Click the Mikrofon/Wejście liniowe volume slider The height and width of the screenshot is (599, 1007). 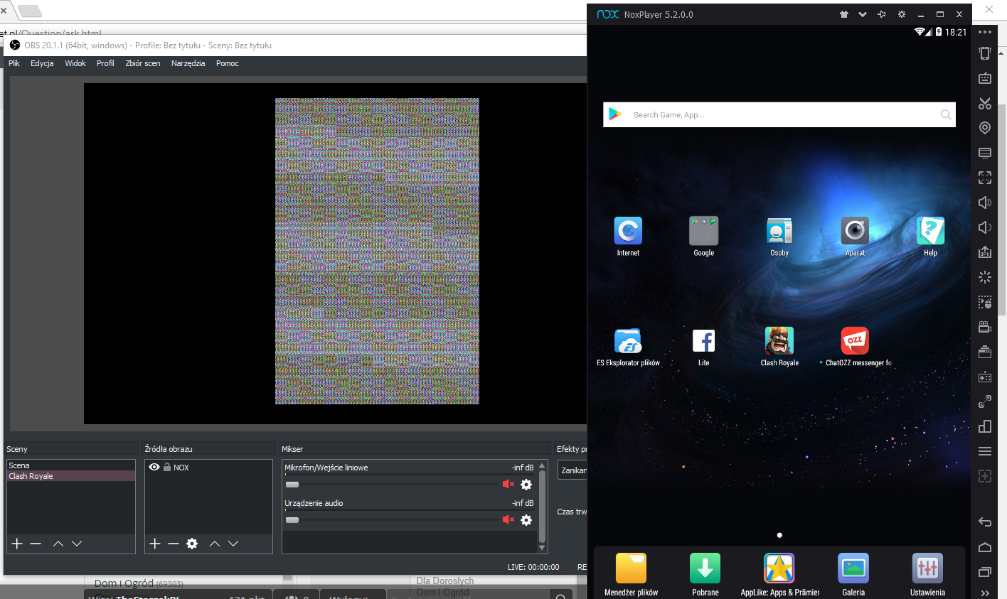click(x=391, y=484)
